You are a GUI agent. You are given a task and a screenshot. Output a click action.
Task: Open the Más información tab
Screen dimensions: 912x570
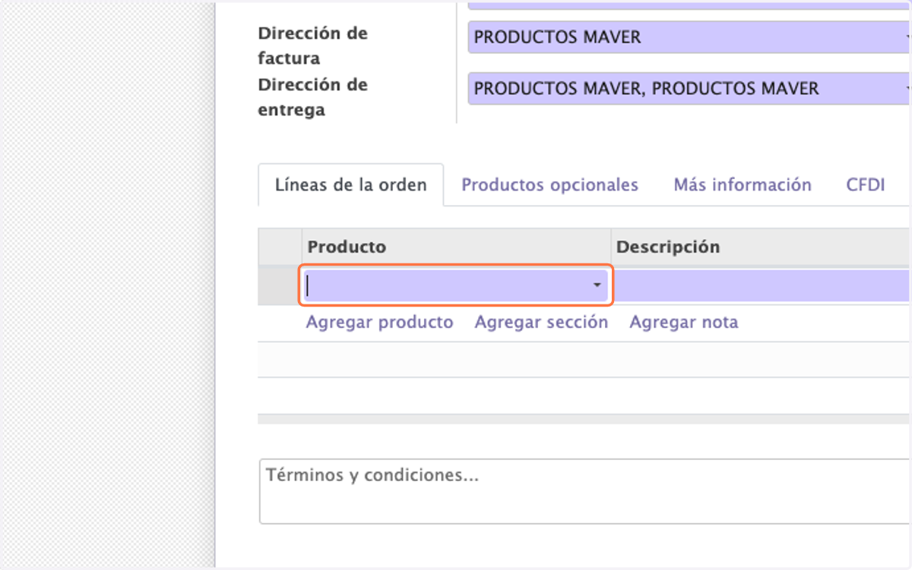743,185
